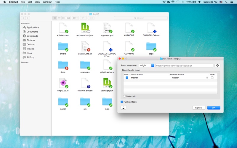Open the tests folder
This screenshot has width=237, height=148.
107,102
